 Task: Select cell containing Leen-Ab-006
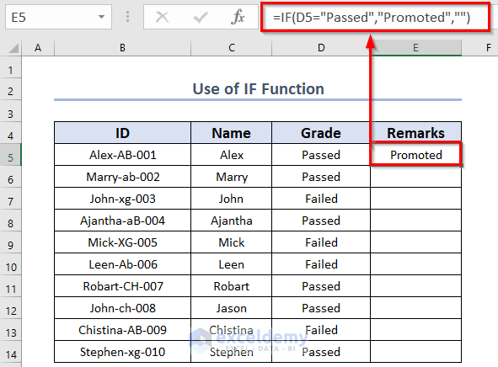pyautogui.click(x=122, y=264)
